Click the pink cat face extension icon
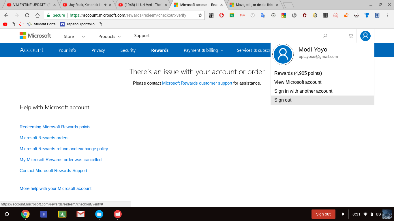 pyautogui.click(x=336, y=16)
